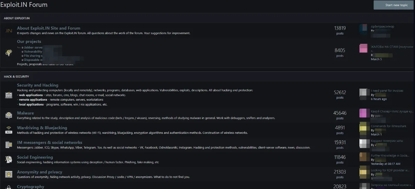Click the Anonymity and privacy mask icon
Screen dimensions: 415x189
point(9,174)
